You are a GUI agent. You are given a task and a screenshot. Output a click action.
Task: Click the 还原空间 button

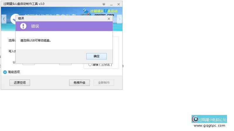20,83
